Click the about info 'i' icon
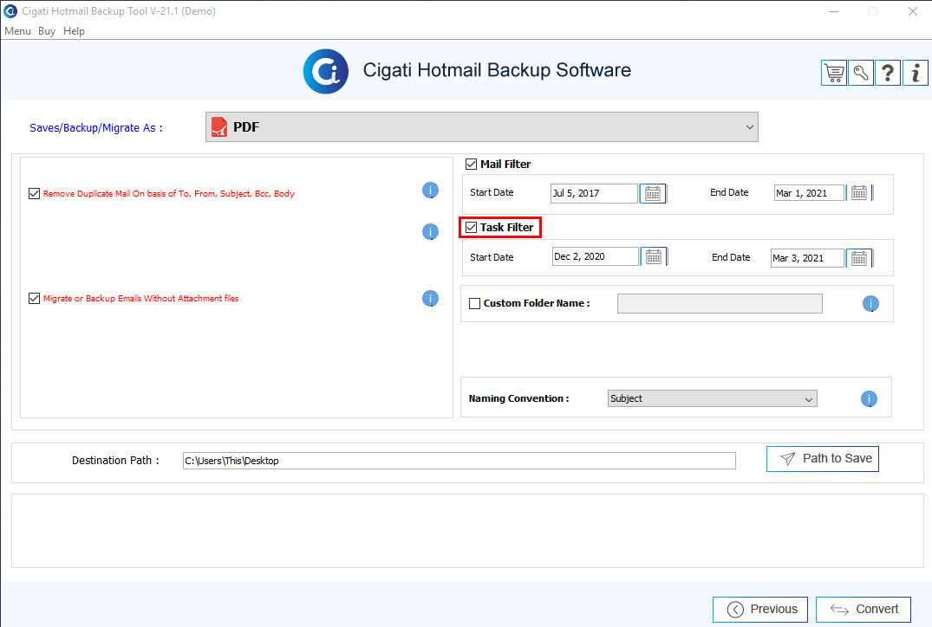This screenshot has width=932, height=627. pos(915,73)
